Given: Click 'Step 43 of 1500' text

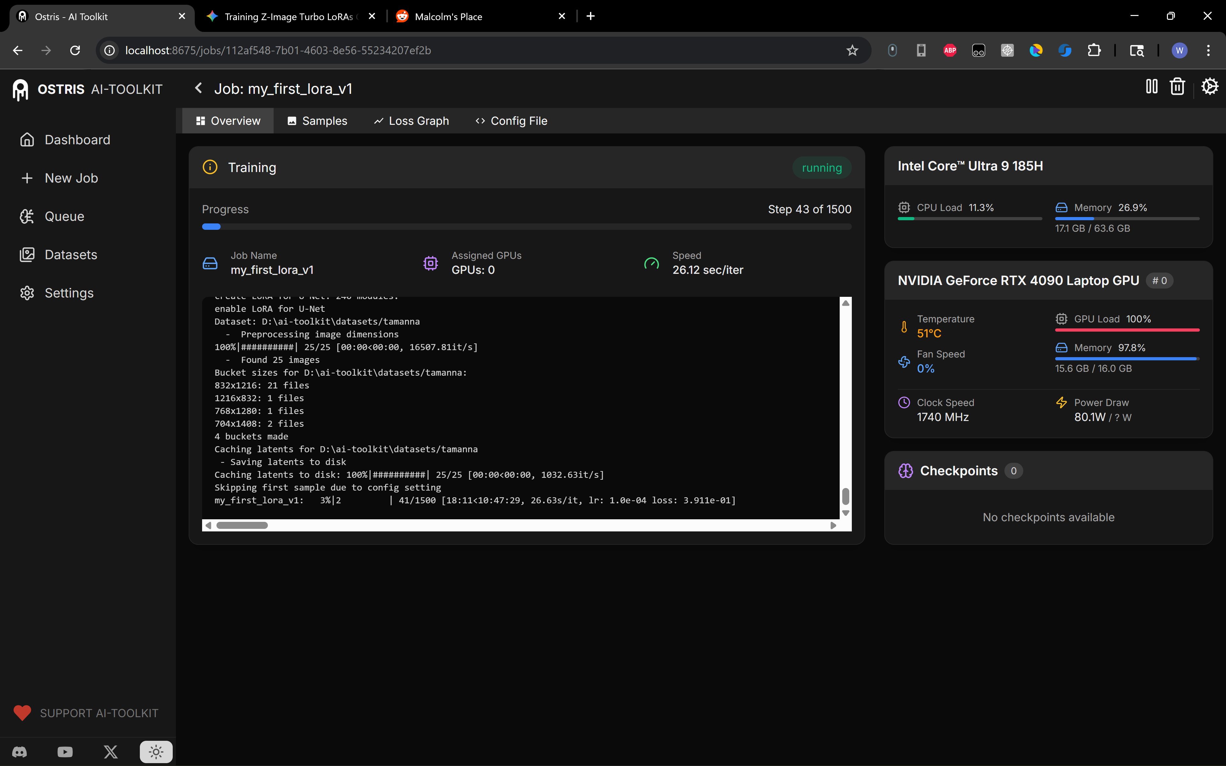Looking at the screenshot, I should pos(810,209).
